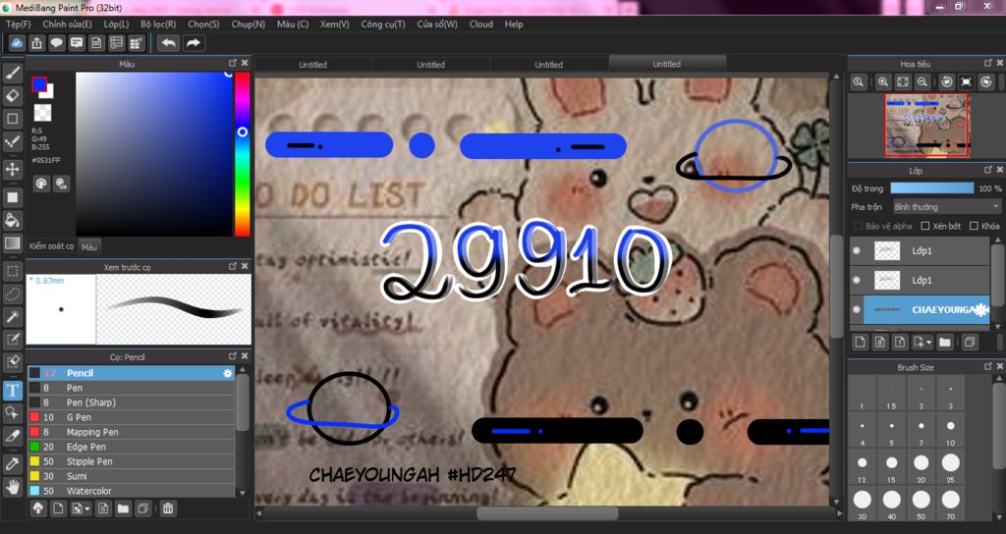Click the navigator canvas thumbnail
This screenshot has width=1006, height=534.
click(x=926, y=125)
